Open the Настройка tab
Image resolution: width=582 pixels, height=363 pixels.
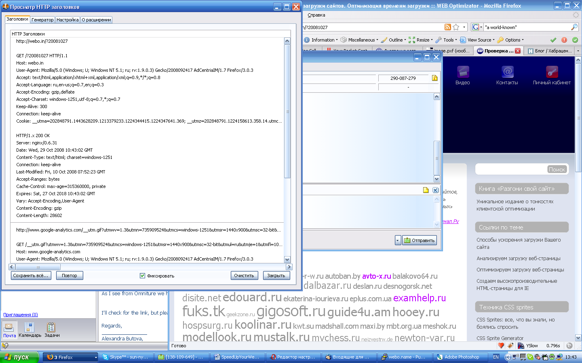[x=67, y=20]
